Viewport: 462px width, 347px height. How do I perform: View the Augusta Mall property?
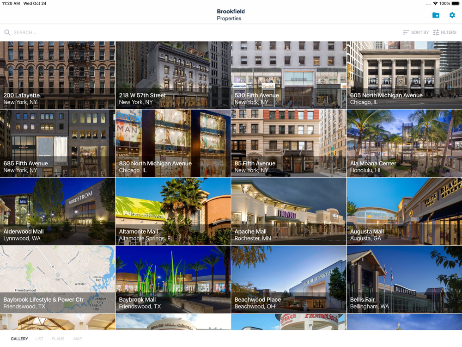(x=405, y=211)
